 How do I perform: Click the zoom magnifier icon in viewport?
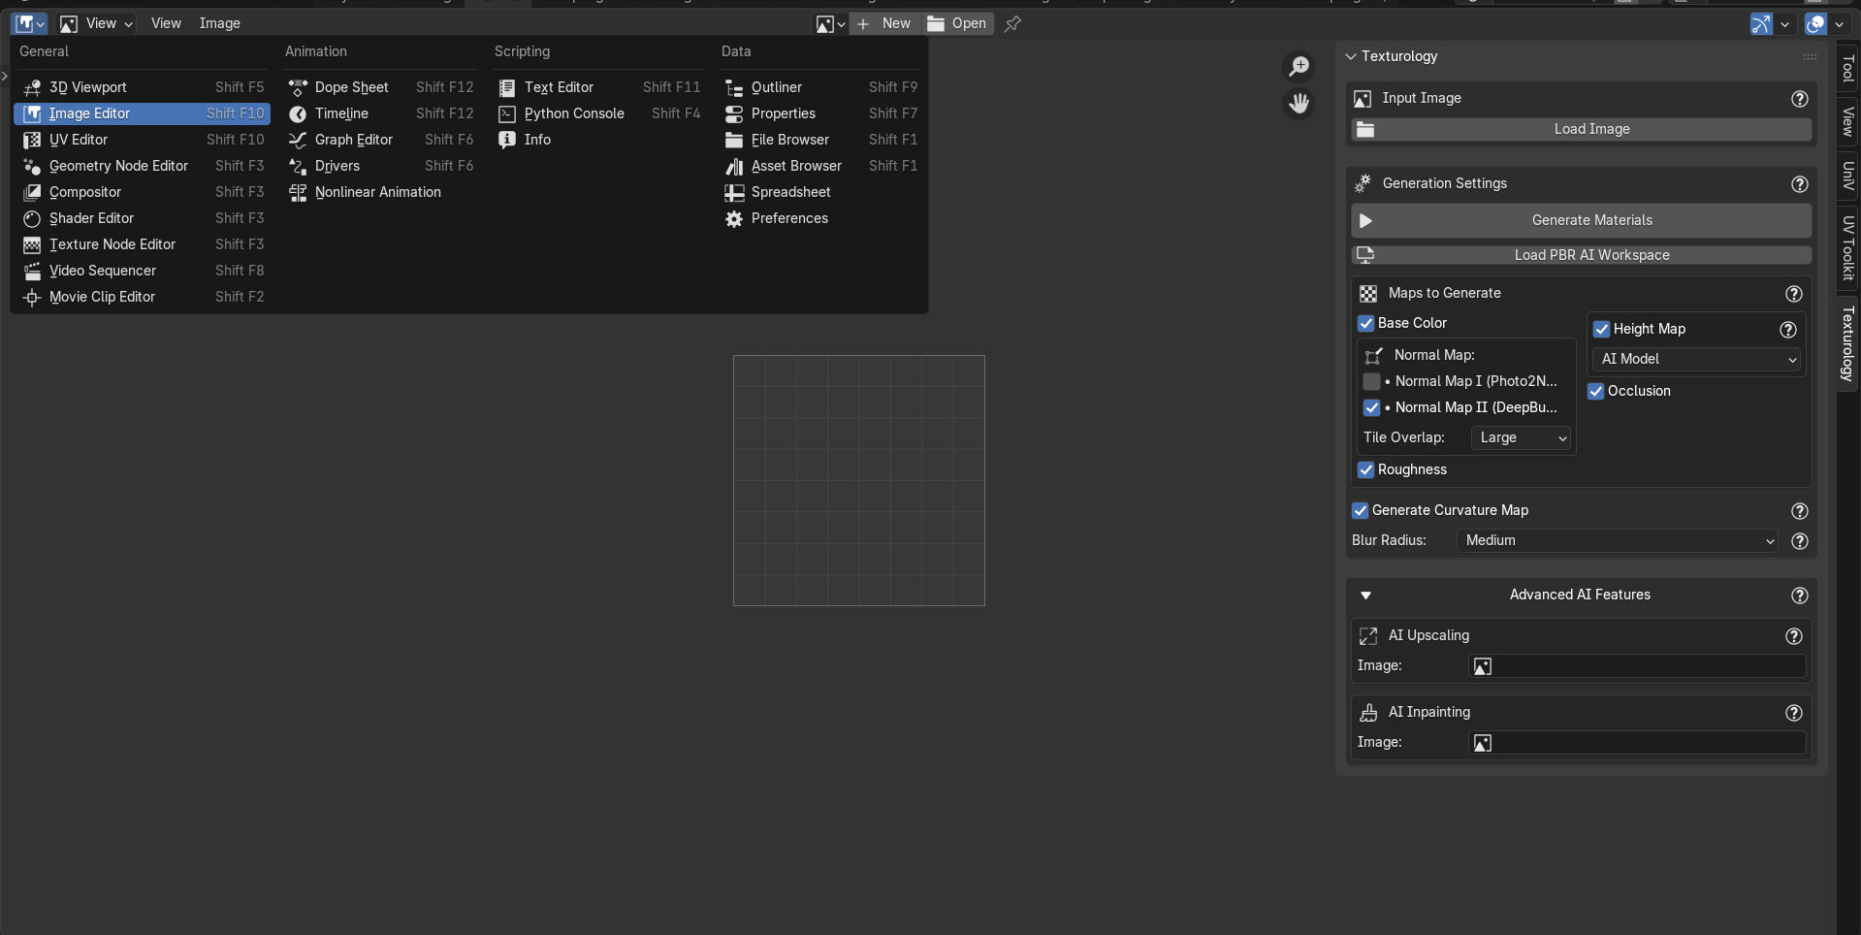point(1299,66)
